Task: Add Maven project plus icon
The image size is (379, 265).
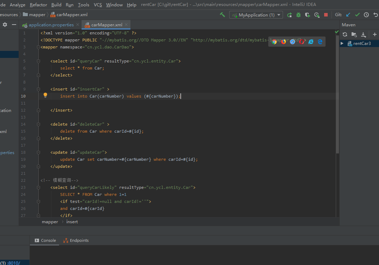Action: coord(375,34)
